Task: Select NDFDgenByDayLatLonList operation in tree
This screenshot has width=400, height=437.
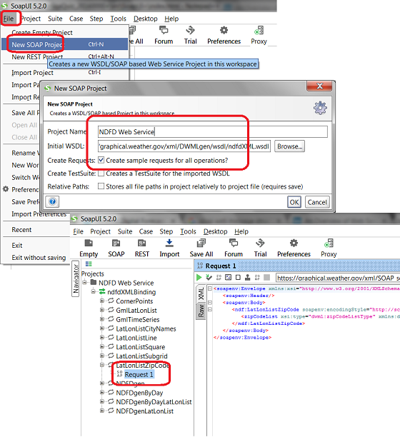Action: (154, 402)
